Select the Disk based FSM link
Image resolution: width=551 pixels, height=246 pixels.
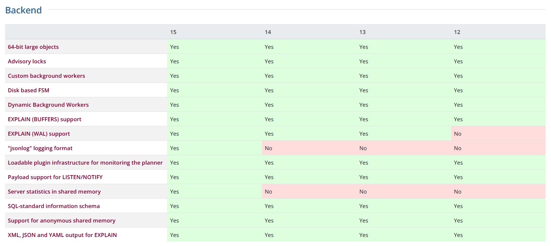pos(29,90)
